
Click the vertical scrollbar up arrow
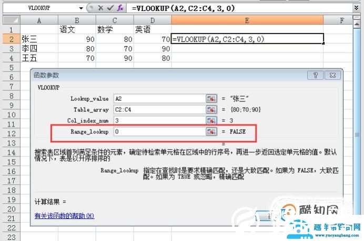point(357,24)
